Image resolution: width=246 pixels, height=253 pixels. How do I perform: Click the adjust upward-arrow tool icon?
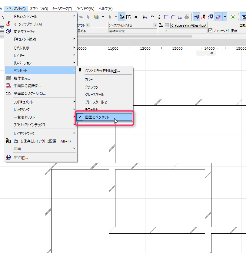coord(159,17)
